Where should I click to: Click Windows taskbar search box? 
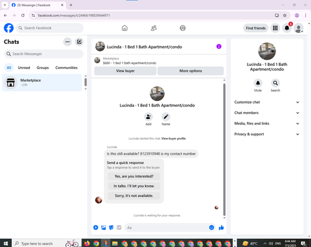click(46, 243)
